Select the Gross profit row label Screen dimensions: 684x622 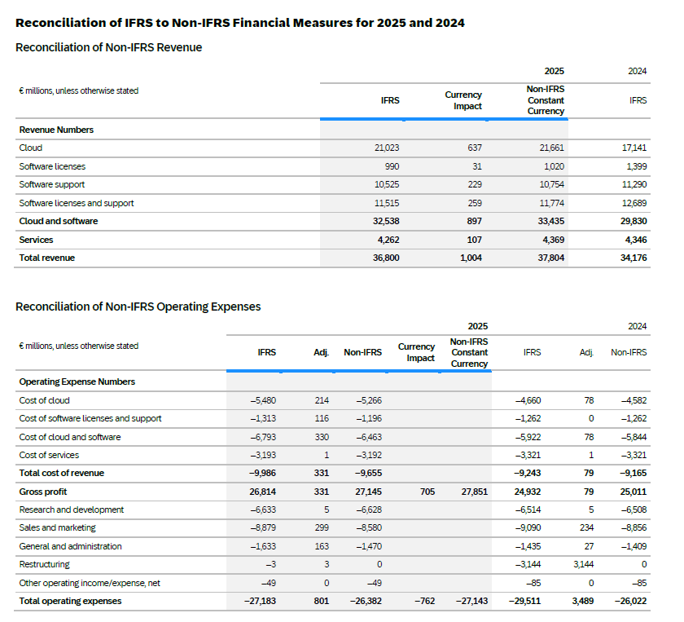[x=43, y=492]
